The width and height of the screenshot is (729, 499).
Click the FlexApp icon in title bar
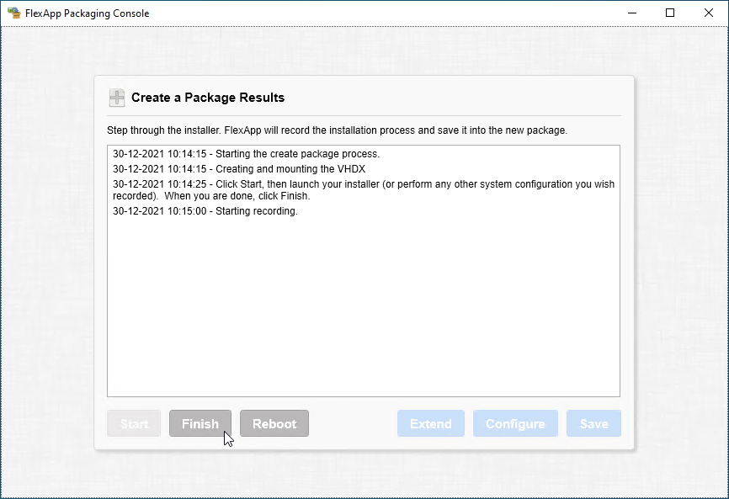[x=13, y=13]
